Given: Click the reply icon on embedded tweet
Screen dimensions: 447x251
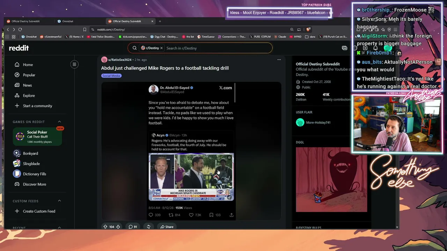Looking at the screenshot, I should click(151, 215).
